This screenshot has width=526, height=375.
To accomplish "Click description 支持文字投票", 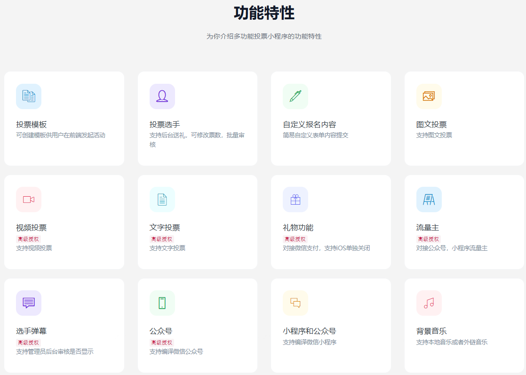I will tap(167, 248).
